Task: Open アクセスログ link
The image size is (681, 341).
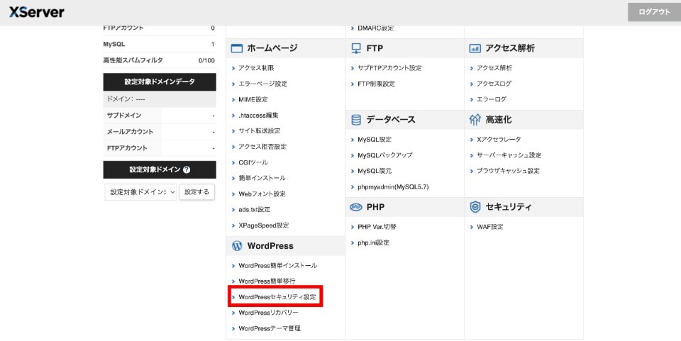Action: pos(494,84)
